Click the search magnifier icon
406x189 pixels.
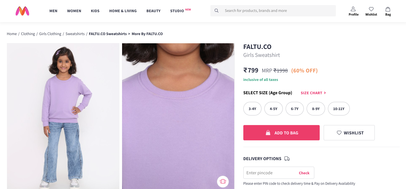tap(217, 11)
